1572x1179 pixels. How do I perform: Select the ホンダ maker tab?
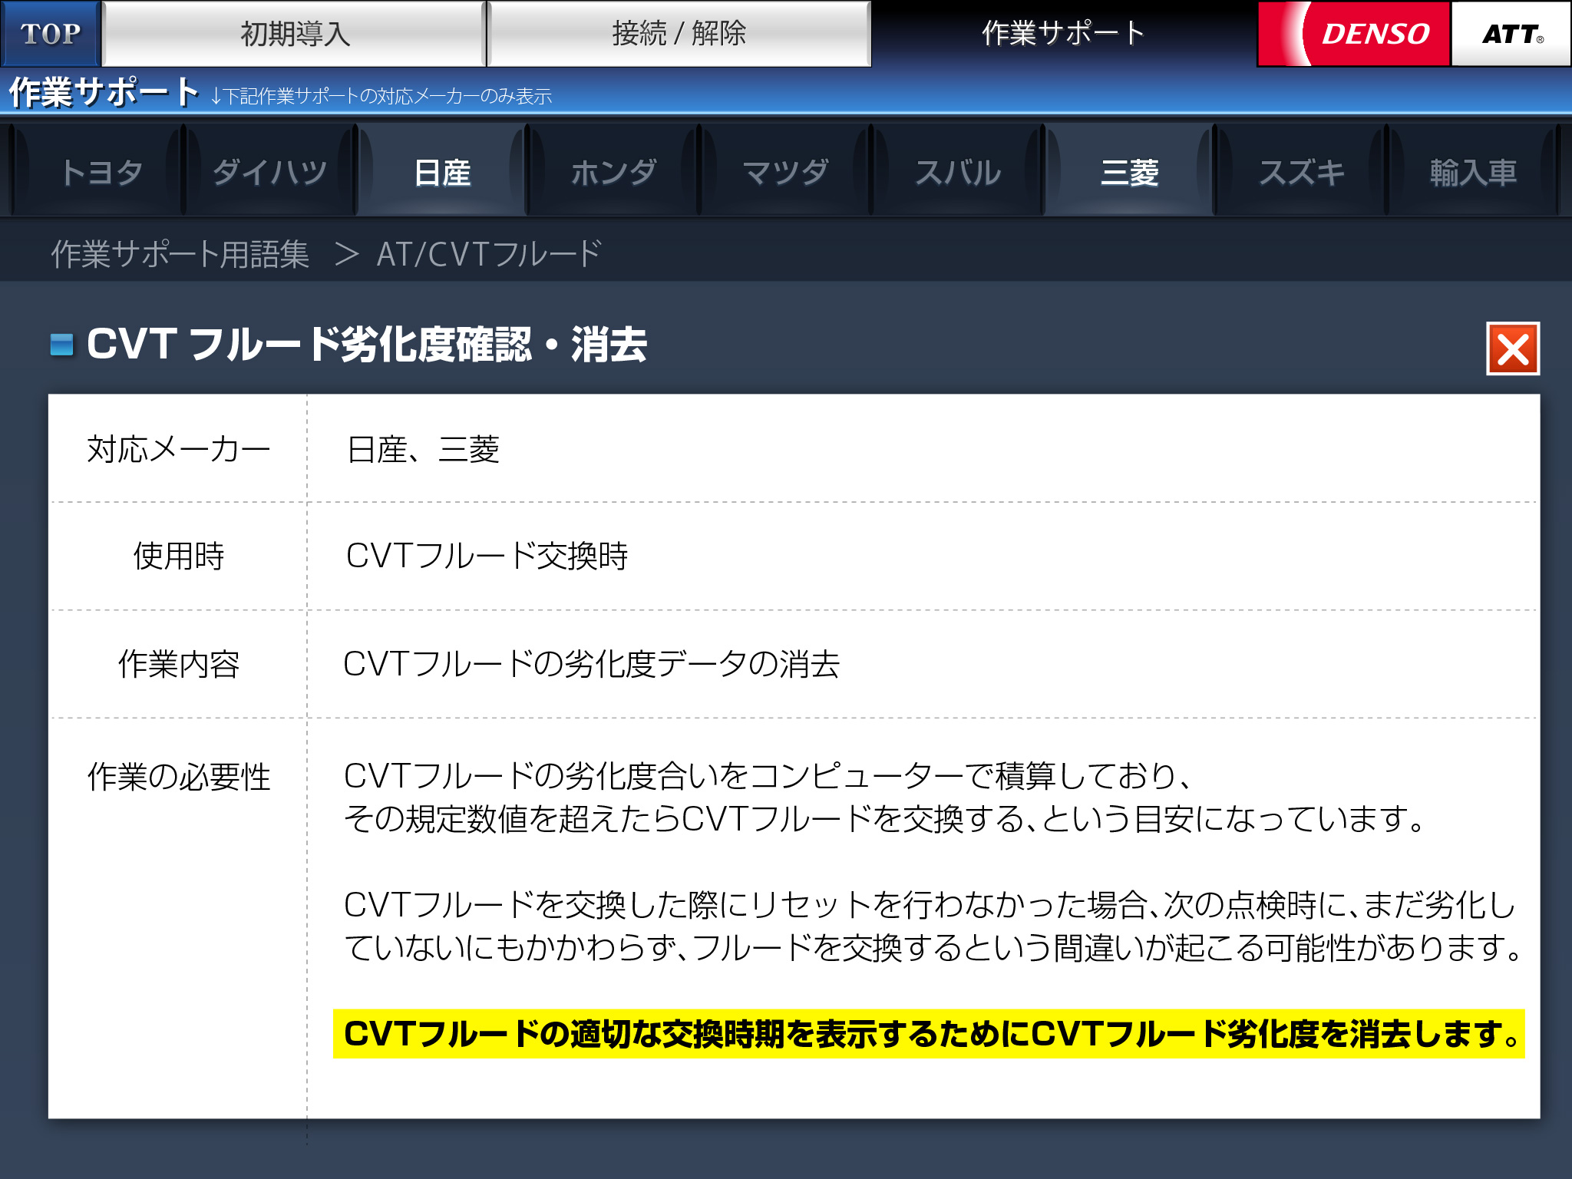click(614, 172)
